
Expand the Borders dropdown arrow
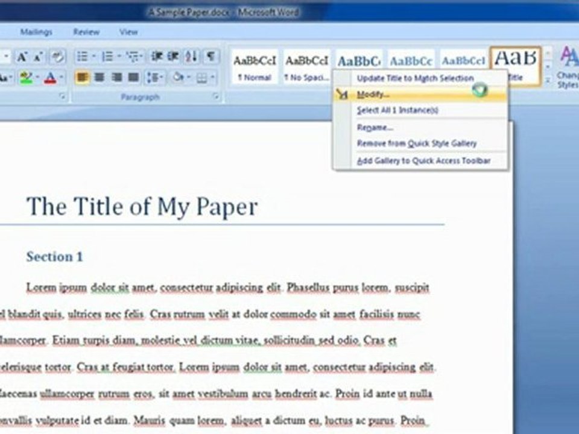(x=213, y=78)
